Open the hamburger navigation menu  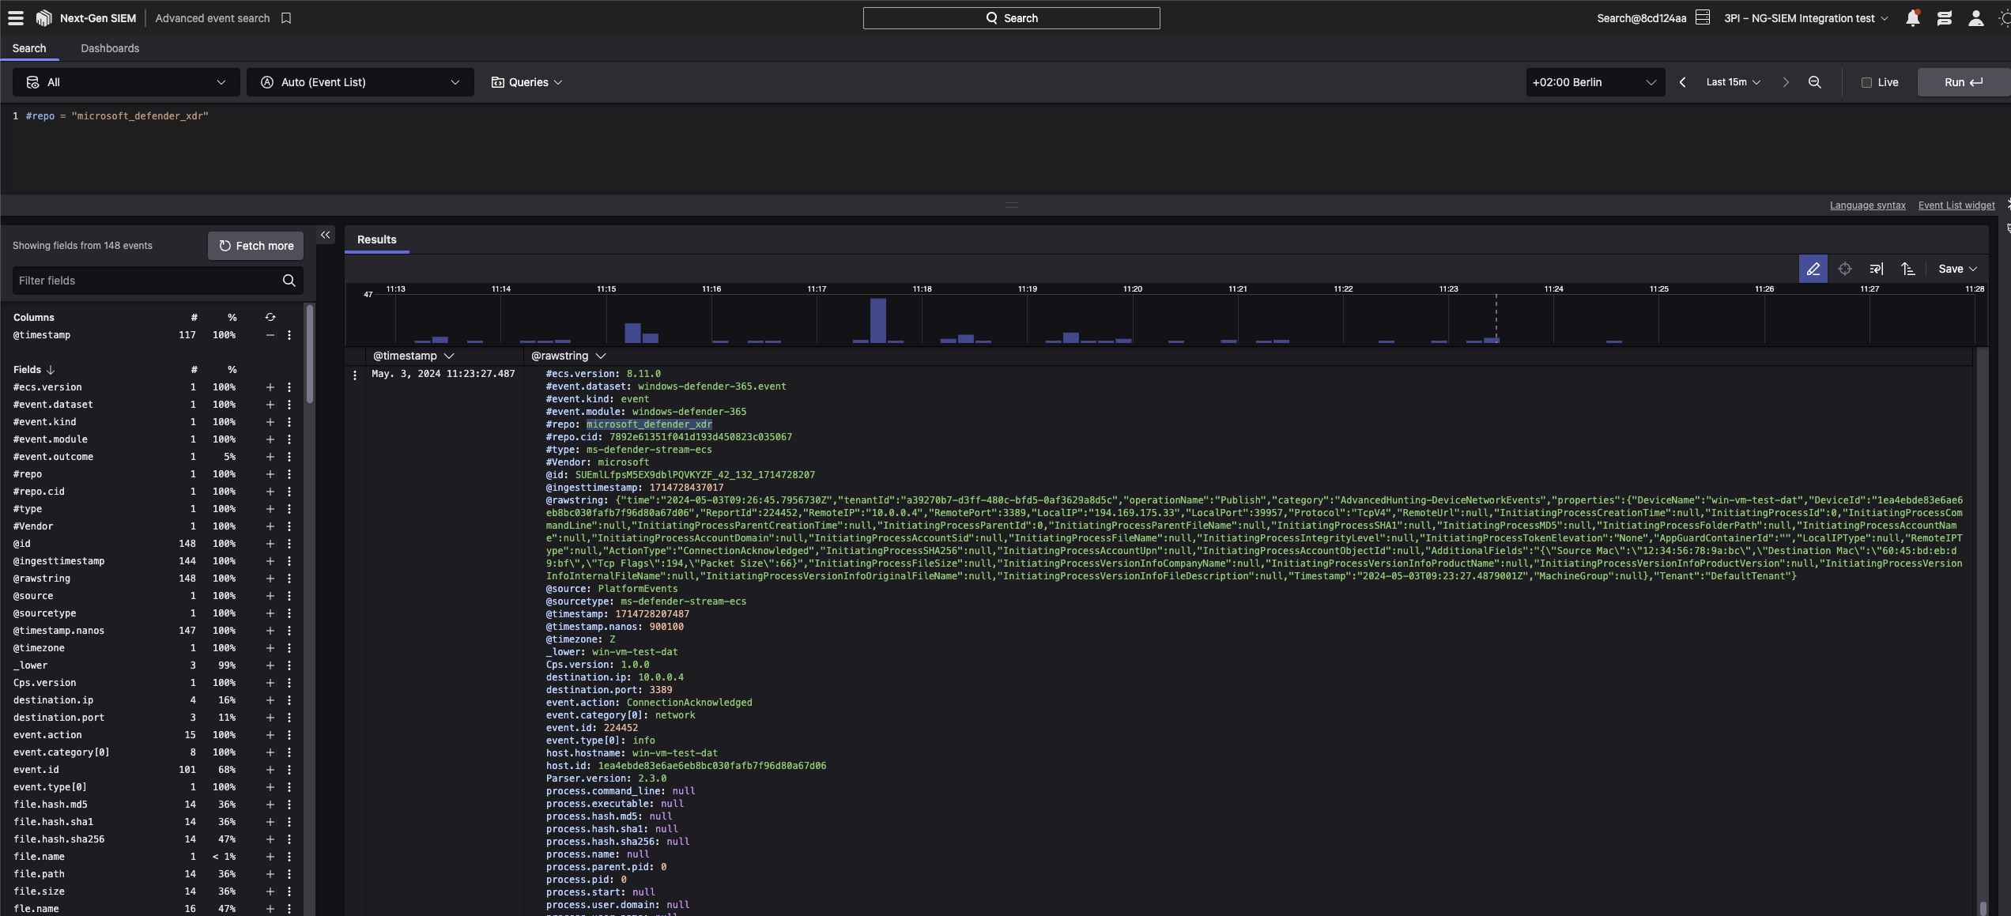point(15,17)
